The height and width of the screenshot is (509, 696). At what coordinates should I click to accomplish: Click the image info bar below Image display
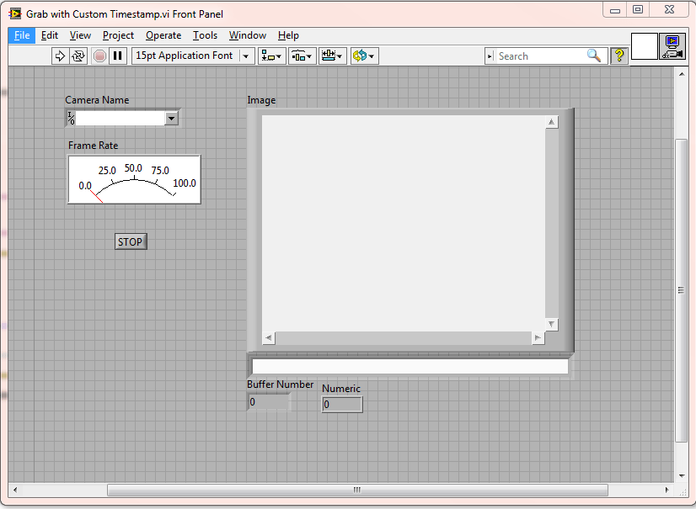click(410, 367)
